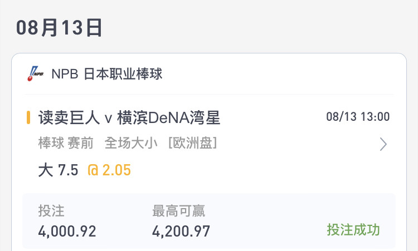
Task: Click the yellow bar marker beside match
Action: point(28,117)
